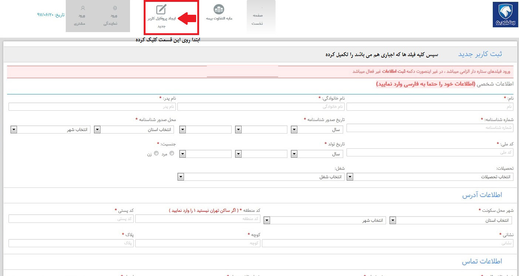Screen dimensions: 519x276
Task: Open انتخاب استان under شهر محل سکونت
Action: point(451,220)
